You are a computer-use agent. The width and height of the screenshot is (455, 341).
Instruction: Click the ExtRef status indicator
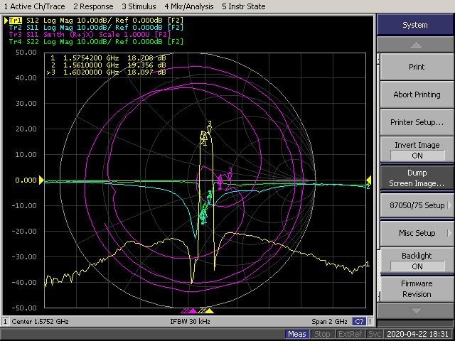pos(350,335)
